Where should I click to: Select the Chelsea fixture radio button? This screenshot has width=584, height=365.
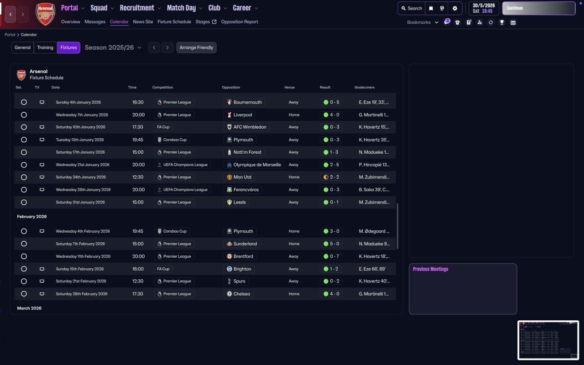24,294
